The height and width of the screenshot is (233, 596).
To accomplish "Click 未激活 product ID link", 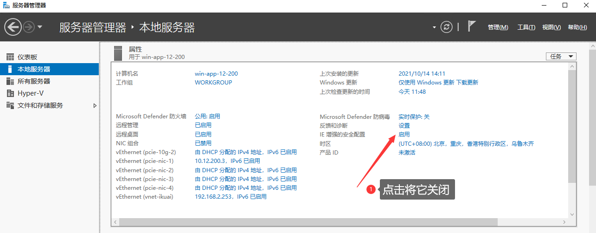I will tap(407, 152).
